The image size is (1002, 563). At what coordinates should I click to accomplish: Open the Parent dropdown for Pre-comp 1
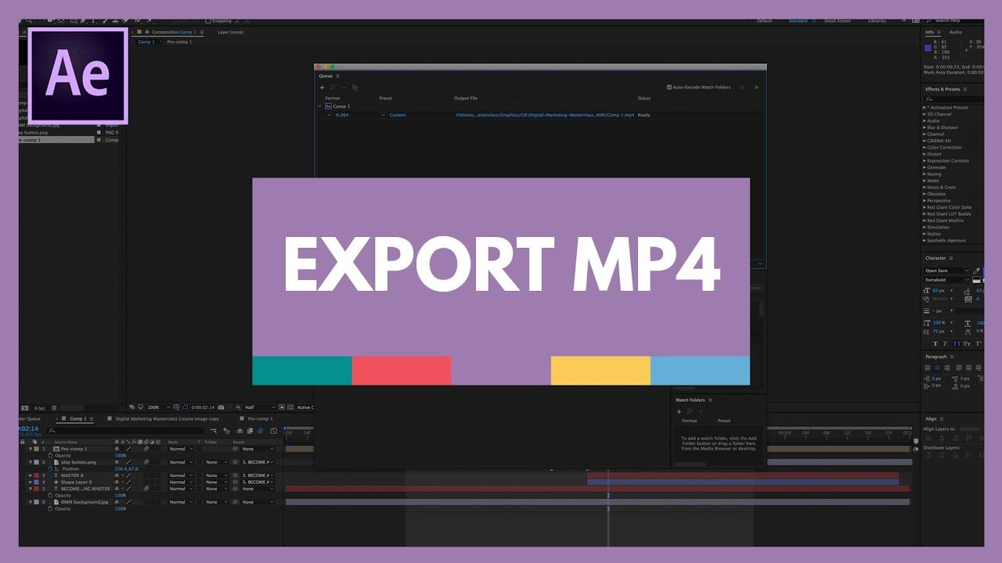pos(258,449)
